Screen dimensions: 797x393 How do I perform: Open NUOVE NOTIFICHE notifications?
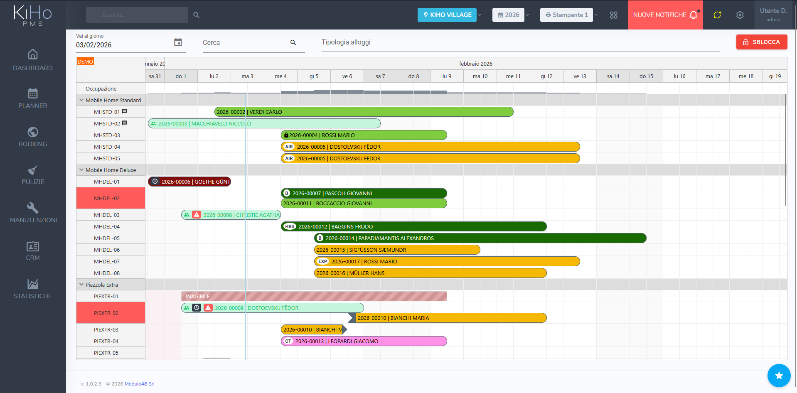tap(665, 15)
